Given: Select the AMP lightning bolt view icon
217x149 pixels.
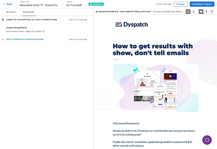Looking at the screenshot, I should tap(207, 12).
